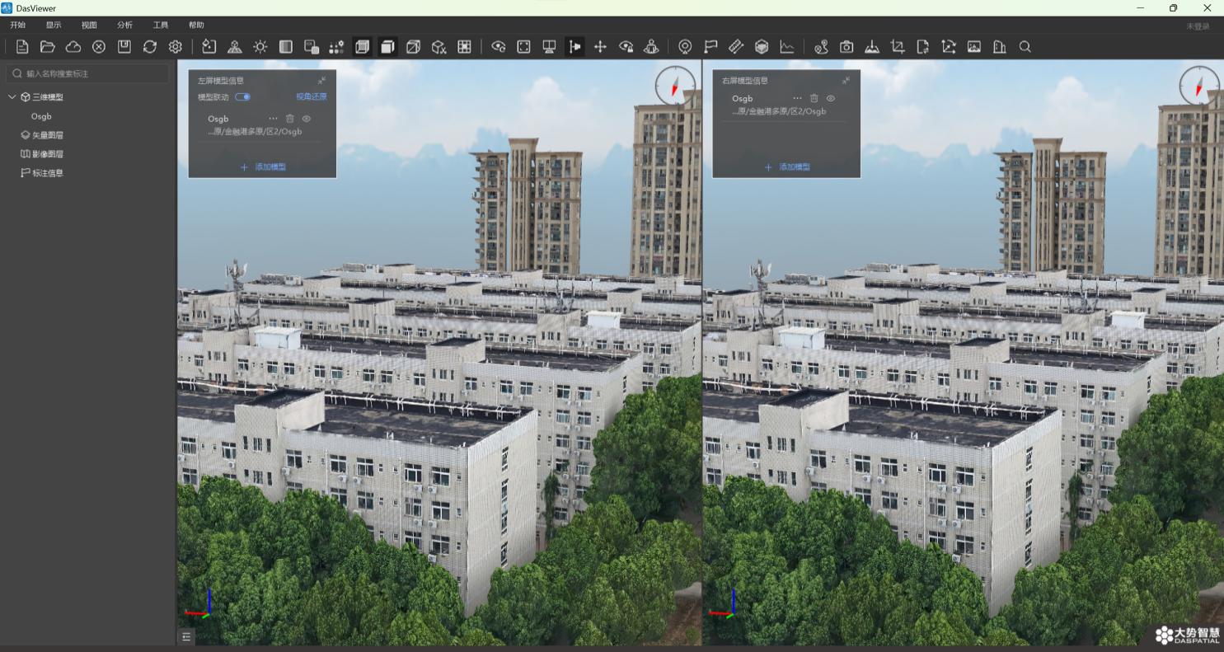
Task: Open the 分析 menu
Action: pyautogui.click(x=124, y=26)
